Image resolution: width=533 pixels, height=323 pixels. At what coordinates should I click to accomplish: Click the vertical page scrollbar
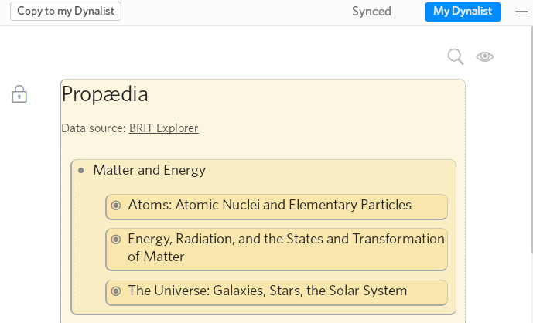[x=531, y=139]
